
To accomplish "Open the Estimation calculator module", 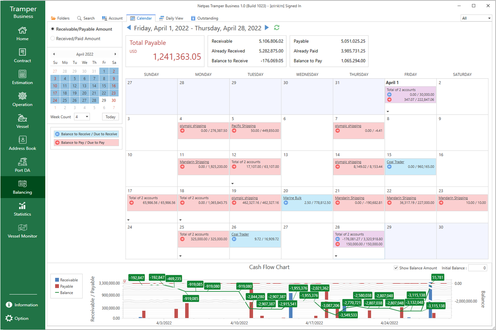I will coord(23,77).
